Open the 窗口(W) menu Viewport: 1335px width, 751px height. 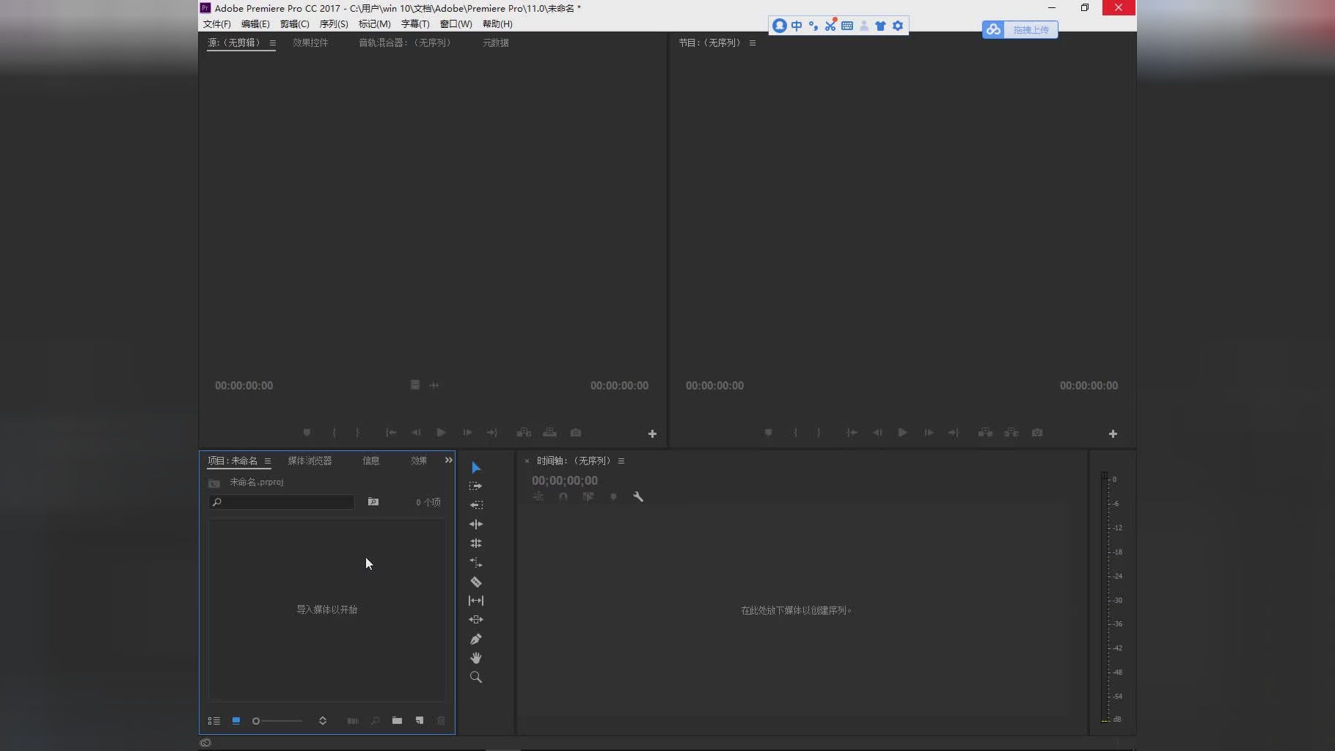456,24
